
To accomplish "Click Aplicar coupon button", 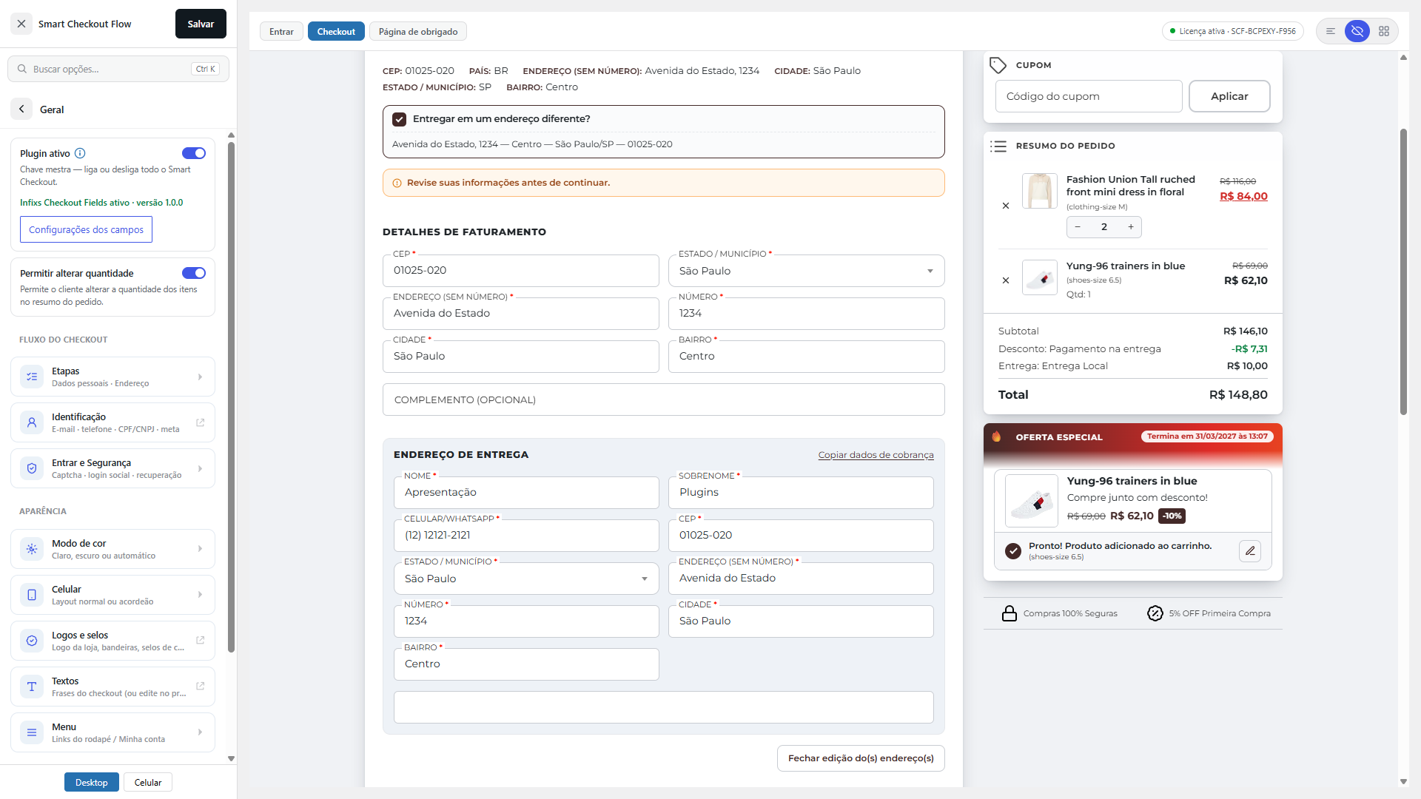I will point(1229,96).
